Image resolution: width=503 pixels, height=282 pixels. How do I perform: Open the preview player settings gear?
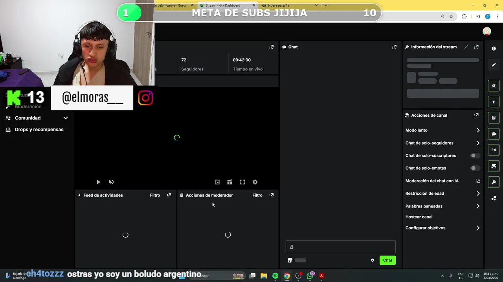(255, 182)
